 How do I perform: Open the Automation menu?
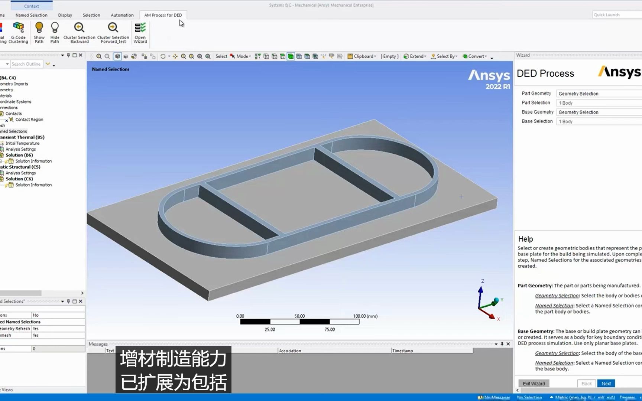click(x=122, y=15)
